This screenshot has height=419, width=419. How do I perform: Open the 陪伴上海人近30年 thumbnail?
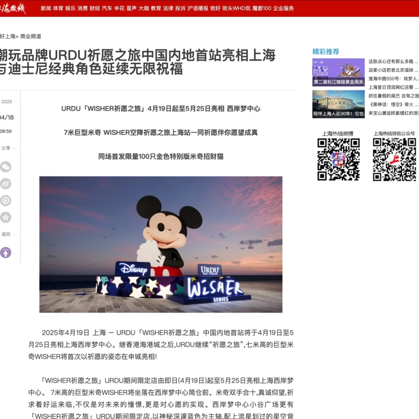tap(338, 104)
